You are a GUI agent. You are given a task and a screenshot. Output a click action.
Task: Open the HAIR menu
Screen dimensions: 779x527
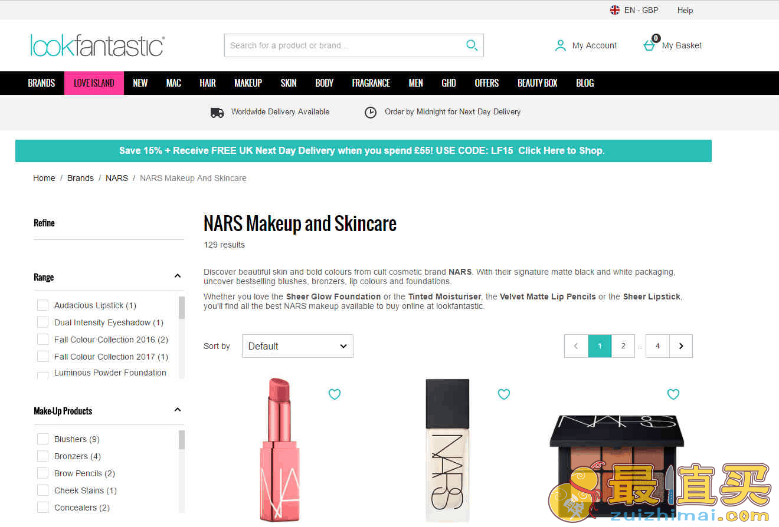coord(208,83)
